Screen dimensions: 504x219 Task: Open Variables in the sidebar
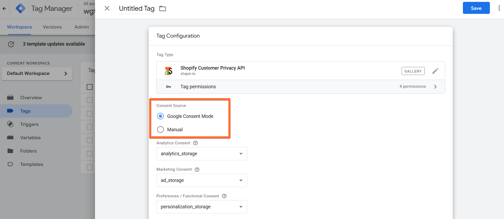click(30, 138)
